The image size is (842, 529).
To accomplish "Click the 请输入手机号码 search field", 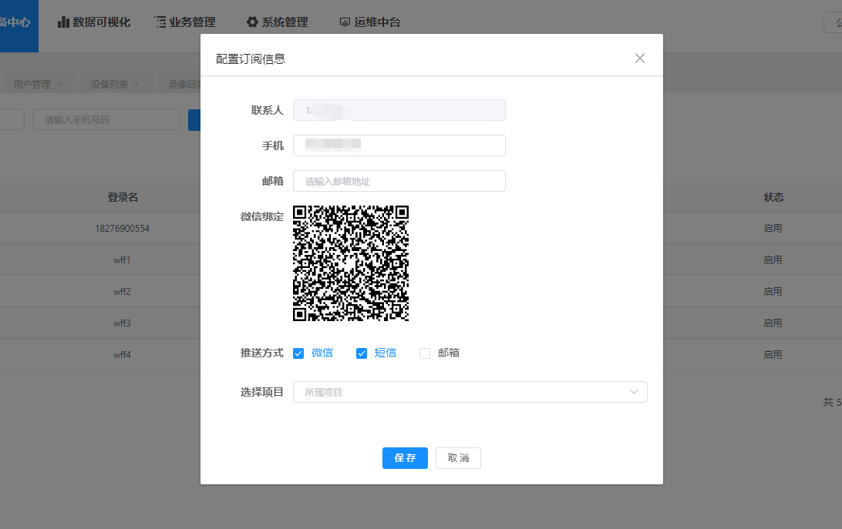I will point(106,119).
